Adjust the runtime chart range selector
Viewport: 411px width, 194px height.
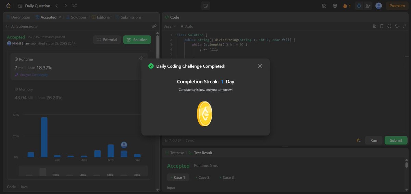83,171
